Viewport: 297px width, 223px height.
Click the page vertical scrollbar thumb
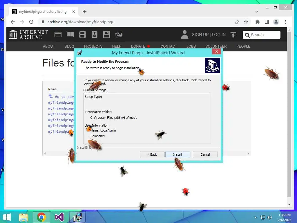pyautogui.click(x=289, y=115)
